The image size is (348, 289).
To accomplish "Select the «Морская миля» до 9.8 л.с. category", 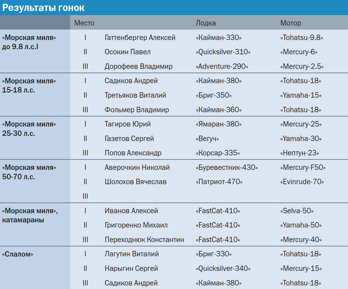I will (x=29, y=42).
